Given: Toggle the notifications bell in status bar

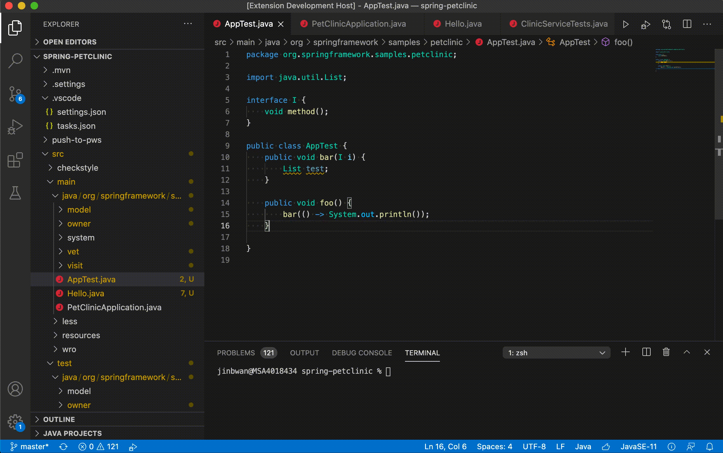Looking at the screenshot, I should (x=710, y=447).
